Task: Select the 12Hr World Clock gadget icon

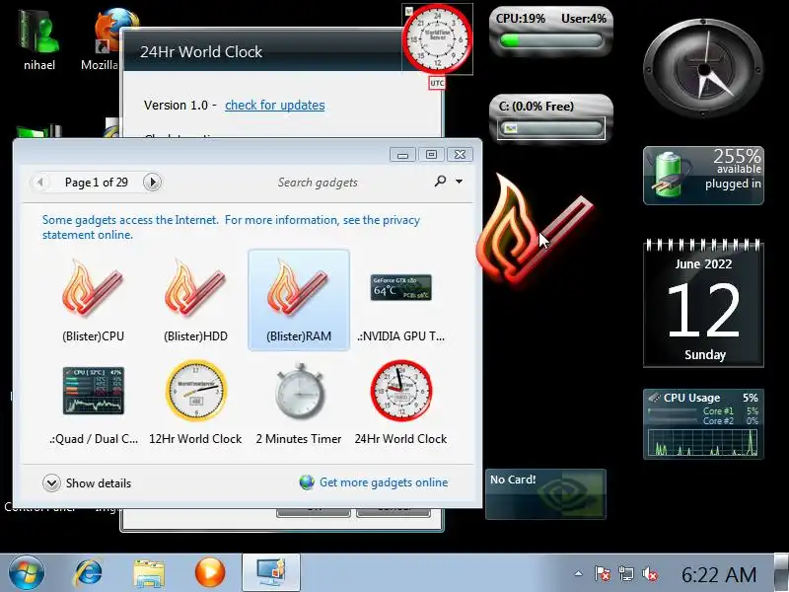Action: click(x=195, y=390)
